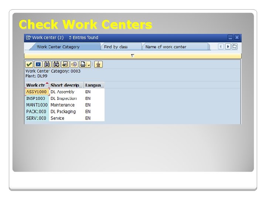This screenshot has height=199, width=266.
Task: Sort by the Work ctr column header
Action: pos(37,85)
